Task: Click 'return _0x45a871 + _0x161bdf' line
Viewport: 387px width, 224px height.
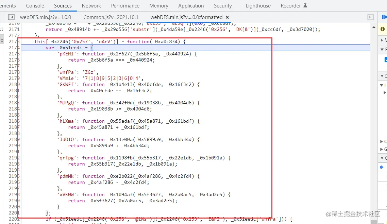Action: click(108, 127)
